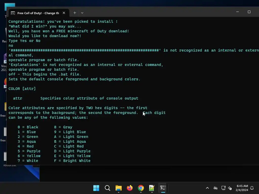This screenshot has height=194, width=259.
Task: Open the Windows Start menu
Action: 96,188
